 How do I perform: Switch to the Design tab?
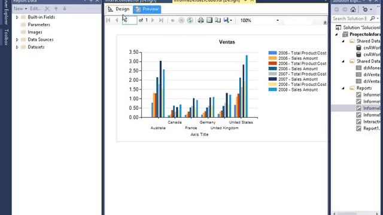(x=119, y=9)
